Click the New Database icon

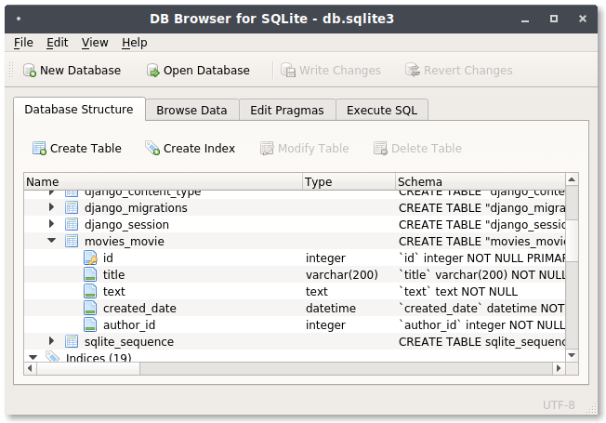[x=30, y=71]
